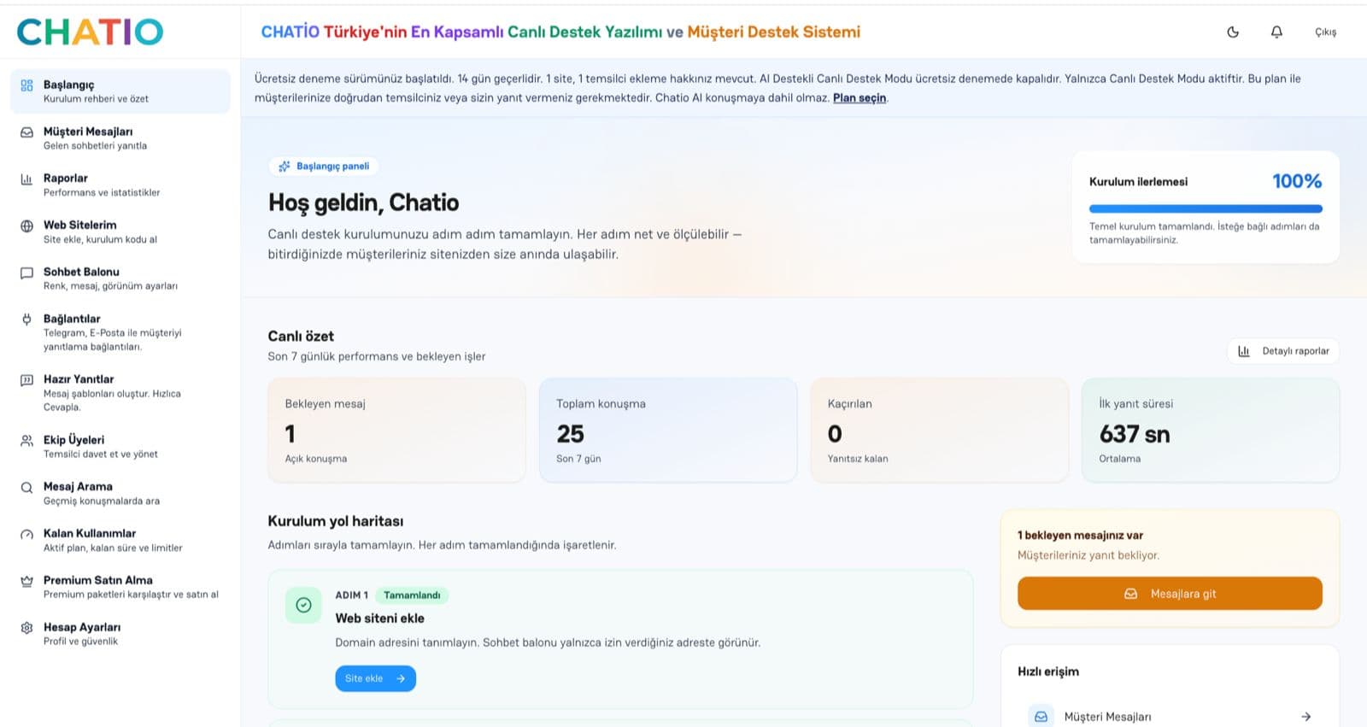The image size is (1367, 727).
Task: Click the Hızlı erişim heading
Action: point(1048,671)
